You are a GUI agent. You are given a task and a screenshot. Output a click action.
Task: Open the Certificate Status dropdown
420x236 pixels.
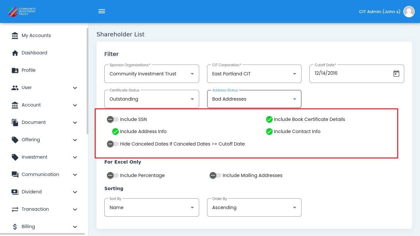(x=152, y=99)
